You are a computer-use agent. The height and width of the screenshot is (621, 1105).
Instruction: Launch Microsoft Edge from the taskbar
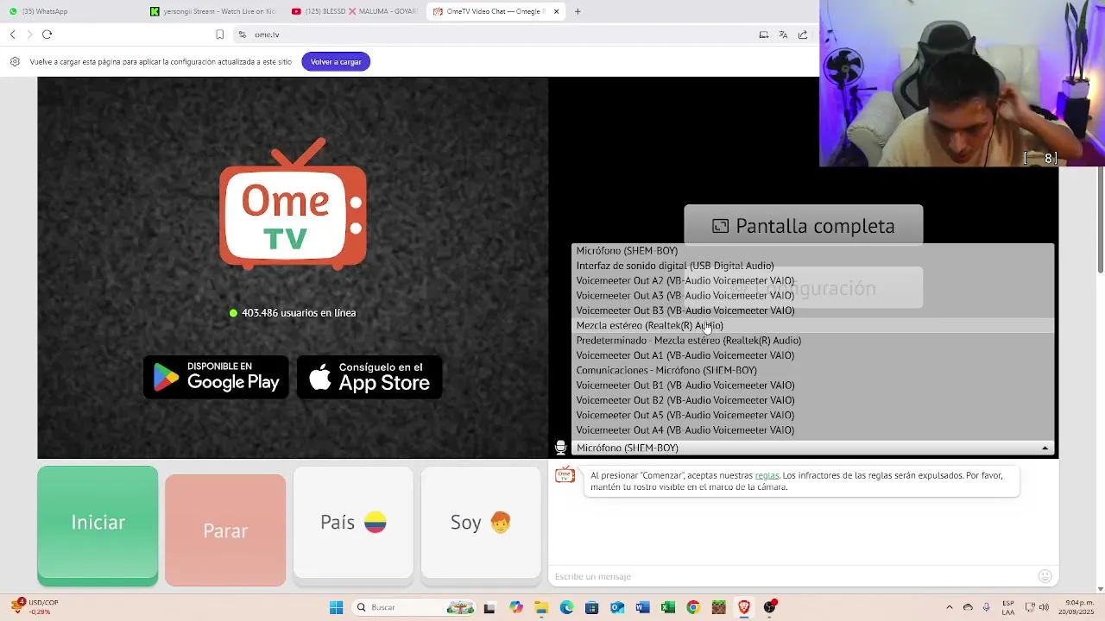point(566,607)
